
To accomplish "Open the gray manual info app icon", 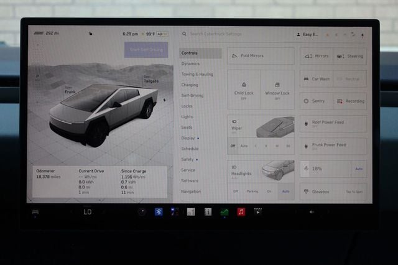I will [208, 212].
